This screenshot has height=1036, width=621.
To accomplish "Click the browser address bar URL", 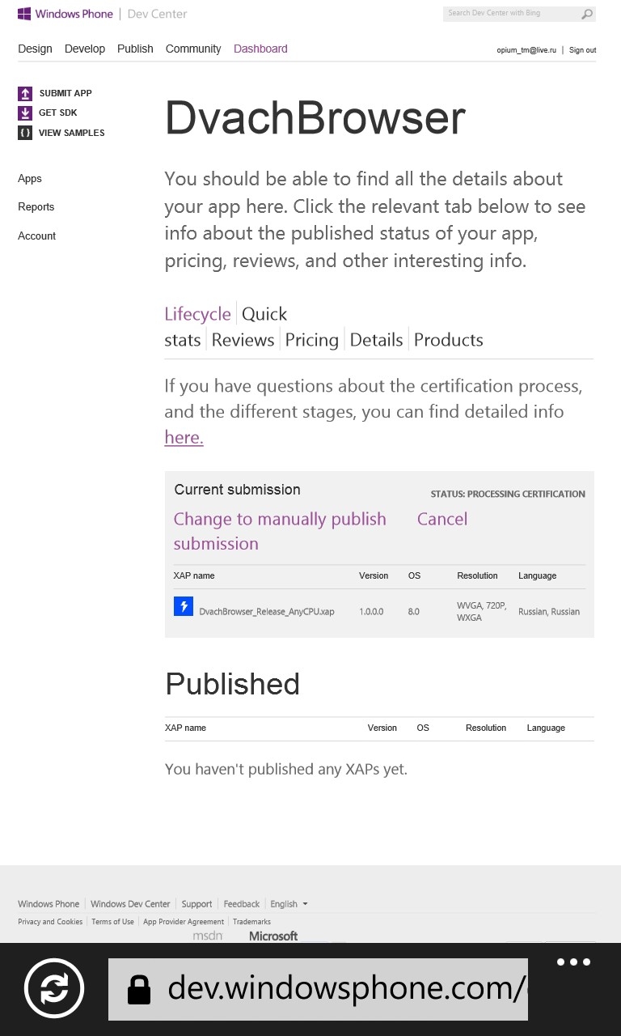I will (x=347, y=989).
